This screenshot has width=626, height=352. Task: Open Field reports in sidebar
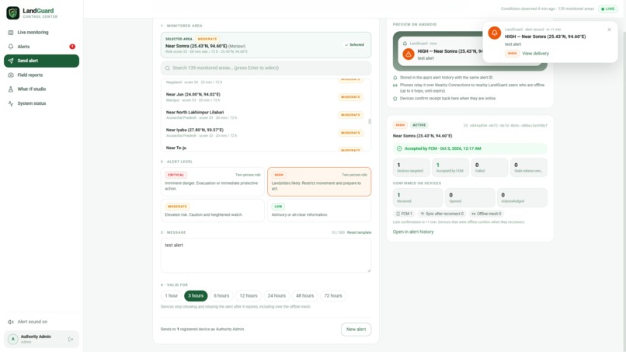(41, 75)
